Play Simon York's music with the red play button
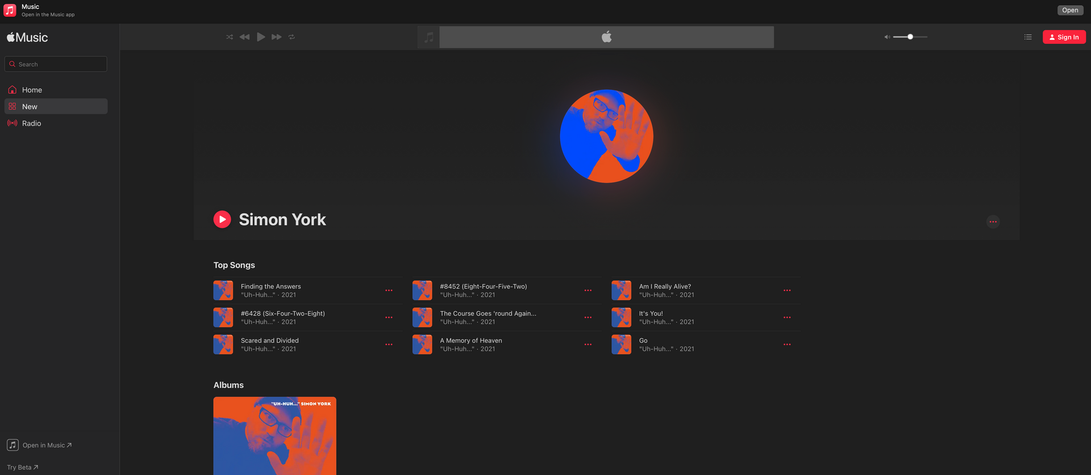The width and height of the screenshot is (1091, 475). [x=222, y=219]
